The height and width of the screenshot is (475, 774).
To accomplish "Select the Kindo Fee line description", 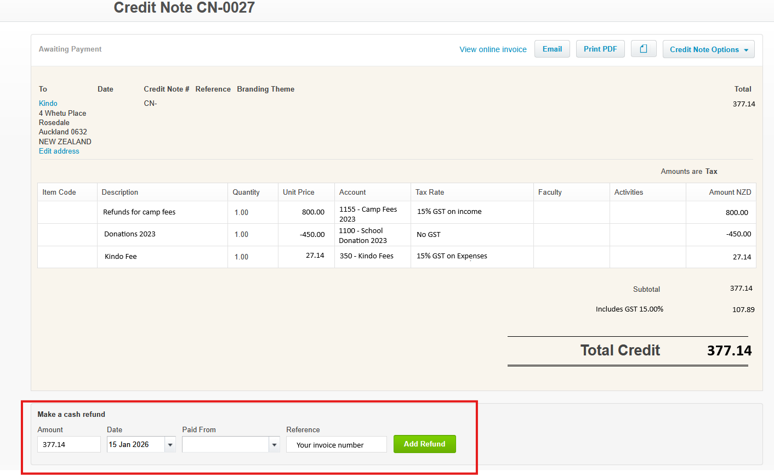I will pyautogui.click(x=121, y=257).
